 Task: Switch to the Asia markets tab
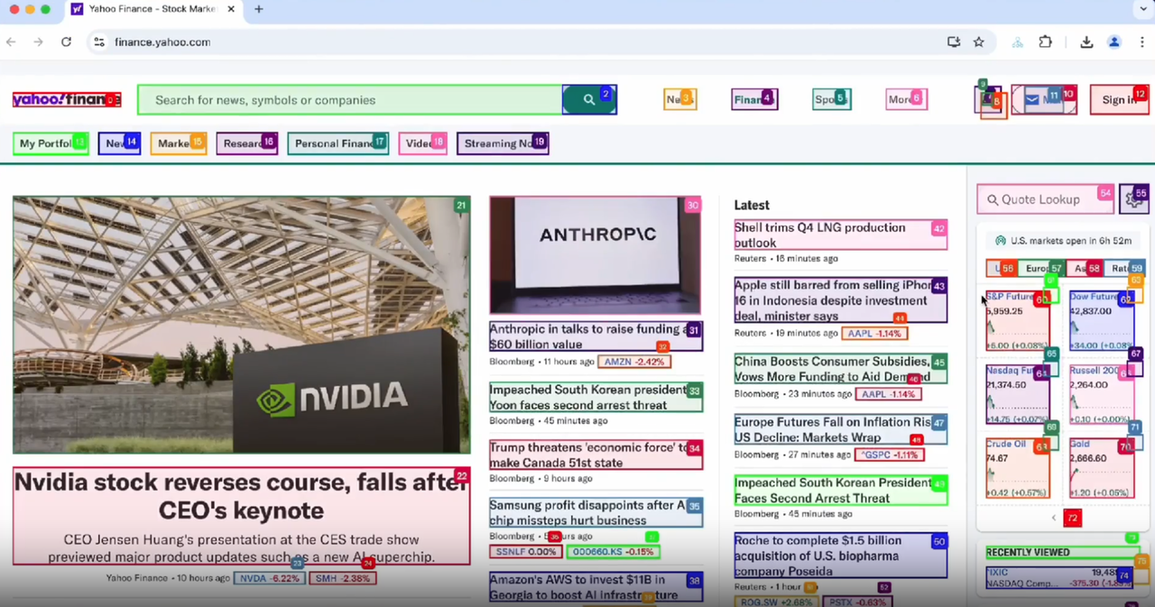click(1084, 268)
